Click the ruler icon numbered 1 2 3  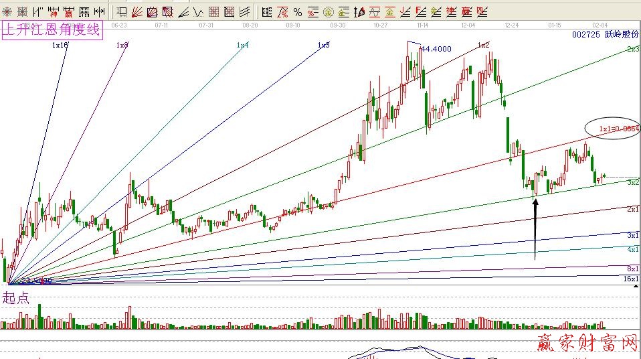pyautogui.click(x=84, y=11)
